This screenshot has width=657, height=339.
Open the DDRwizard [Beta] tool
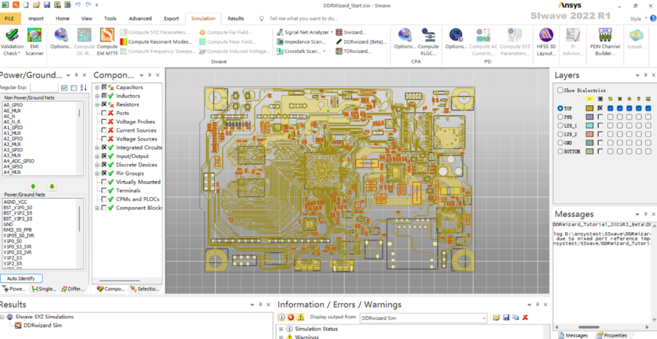tap(361, 42)
